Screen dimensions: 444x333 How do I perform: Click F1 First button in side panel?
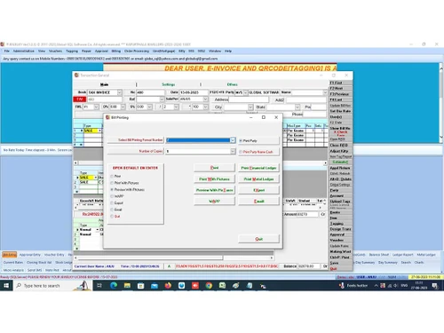pos(340,83)
